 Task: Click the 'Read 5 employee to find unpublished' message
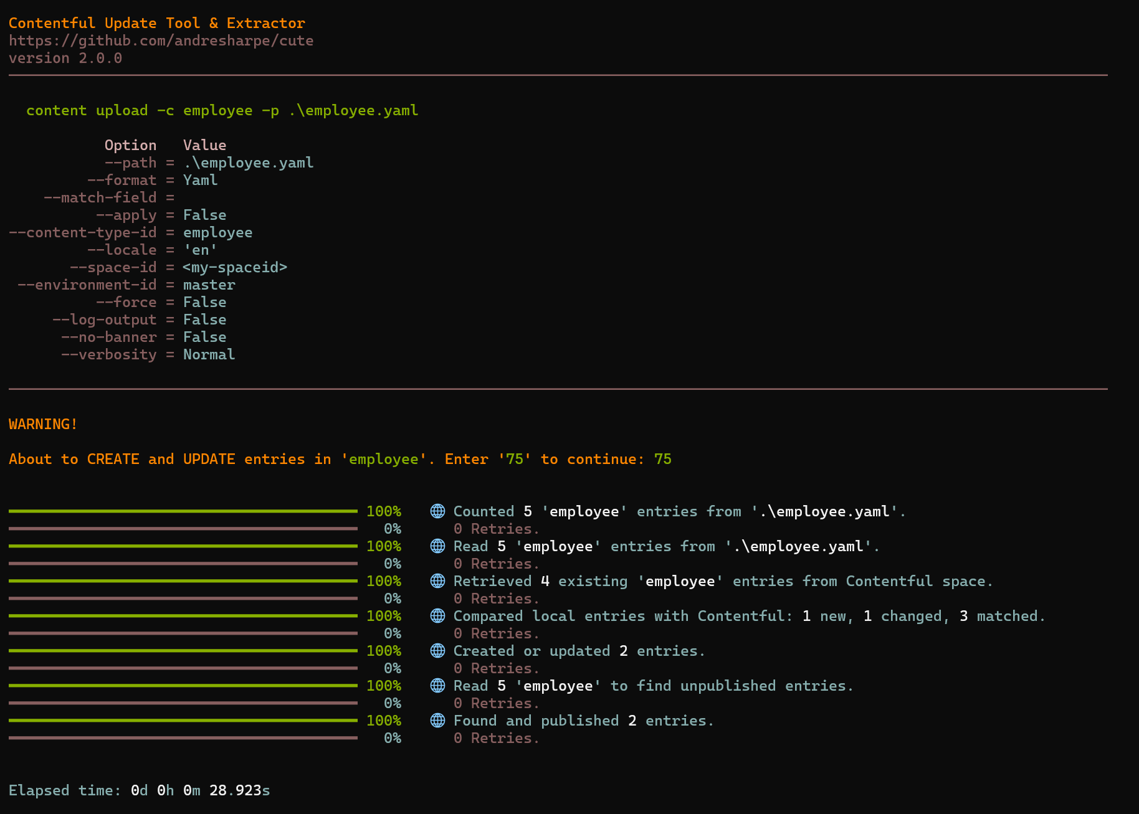click(654, 686)
